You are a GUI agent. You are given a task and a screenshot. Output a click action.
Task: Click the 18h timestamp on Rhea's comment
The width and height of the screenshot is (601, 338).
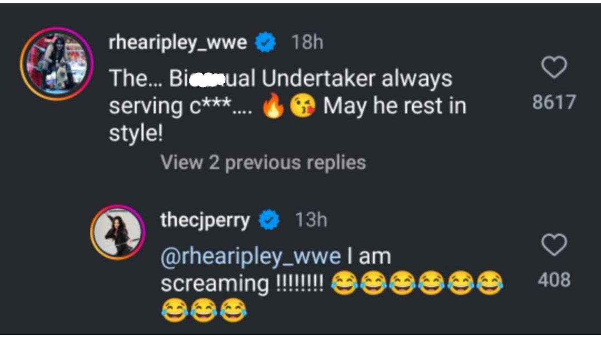pyautogui.click(x=307, y=41)
